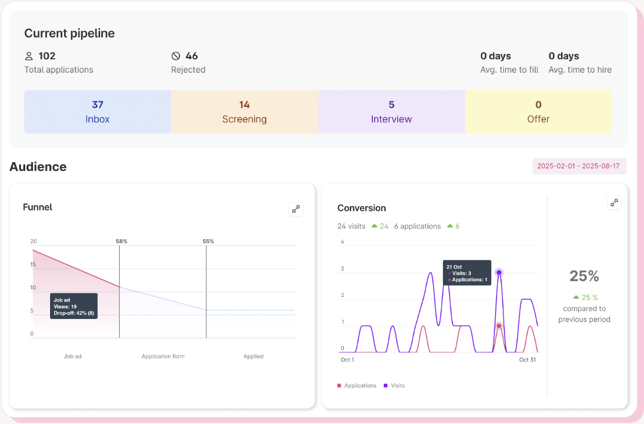
Task: Toggle the Applications legend series
Action: 357,386
